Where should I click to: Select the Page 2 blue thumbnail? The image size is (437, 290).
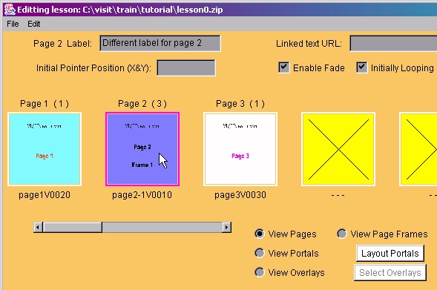click(x=142, y=149)
